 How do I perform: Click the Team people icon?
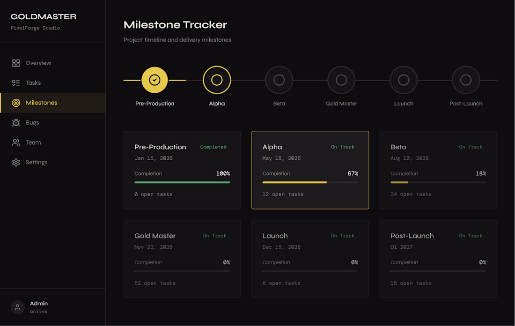(16, 142)
